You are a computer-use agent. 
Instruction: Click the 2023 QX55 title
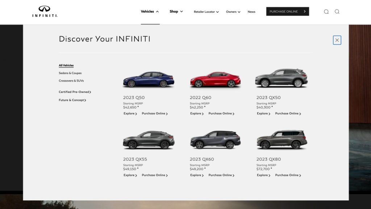[x=135, y=159]
